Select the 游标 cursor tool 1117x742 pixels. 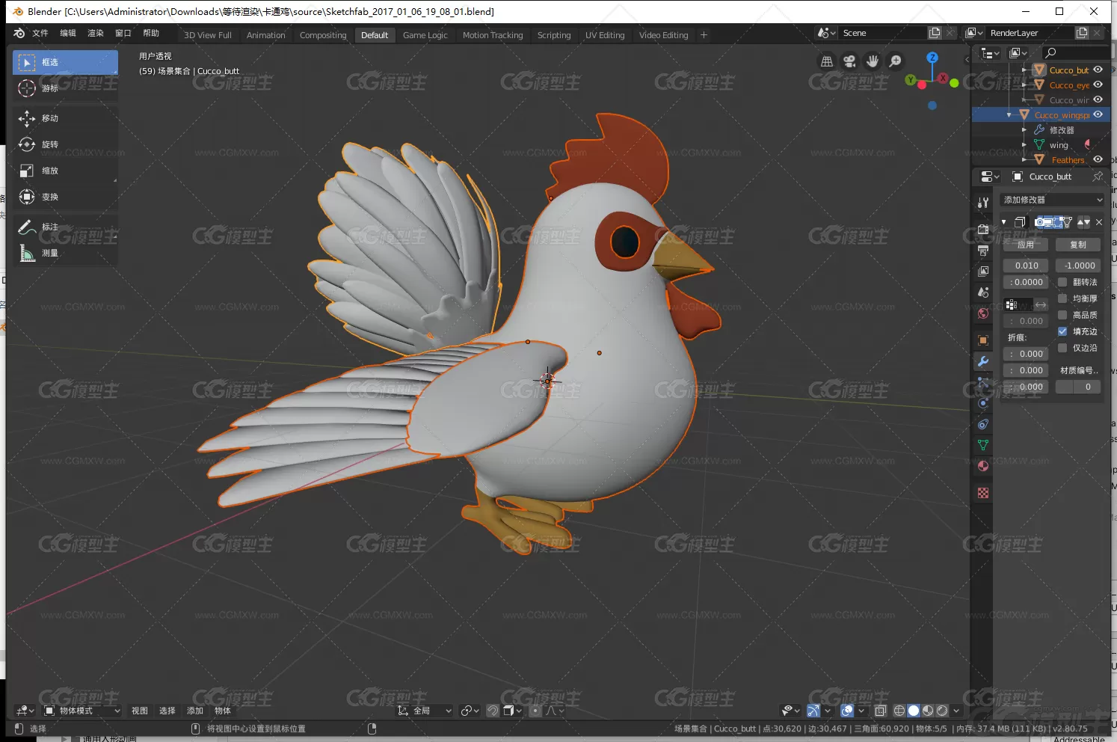[65, 88]
